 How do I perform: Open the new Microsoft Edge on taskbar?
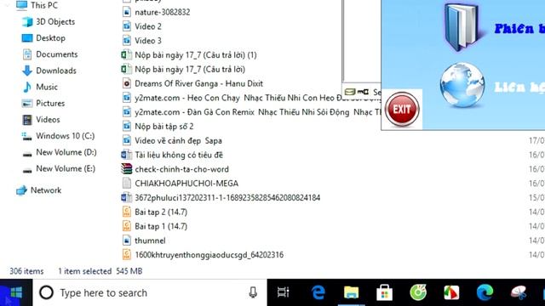(485, 292)
